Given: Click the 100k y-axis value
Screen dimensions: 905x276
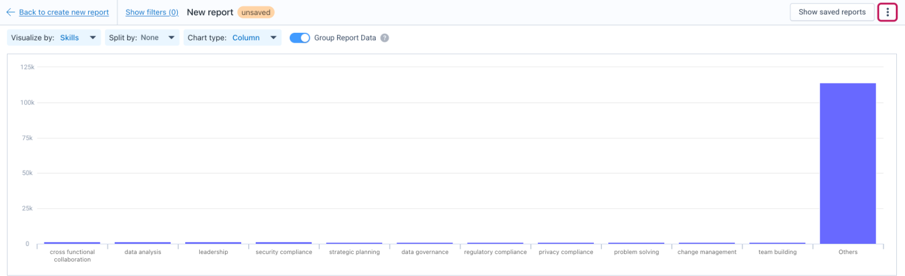Looking at the screenshot, I should [28, 103].
